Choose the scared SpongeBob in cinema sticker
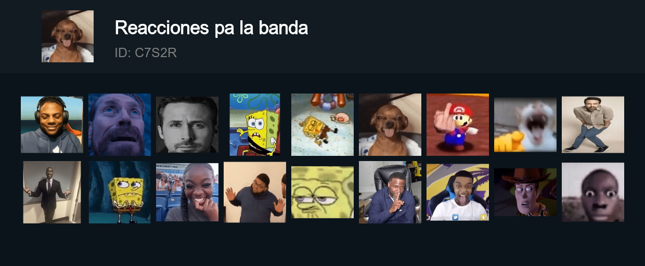 pyautogui.click(x=255, y=125)
